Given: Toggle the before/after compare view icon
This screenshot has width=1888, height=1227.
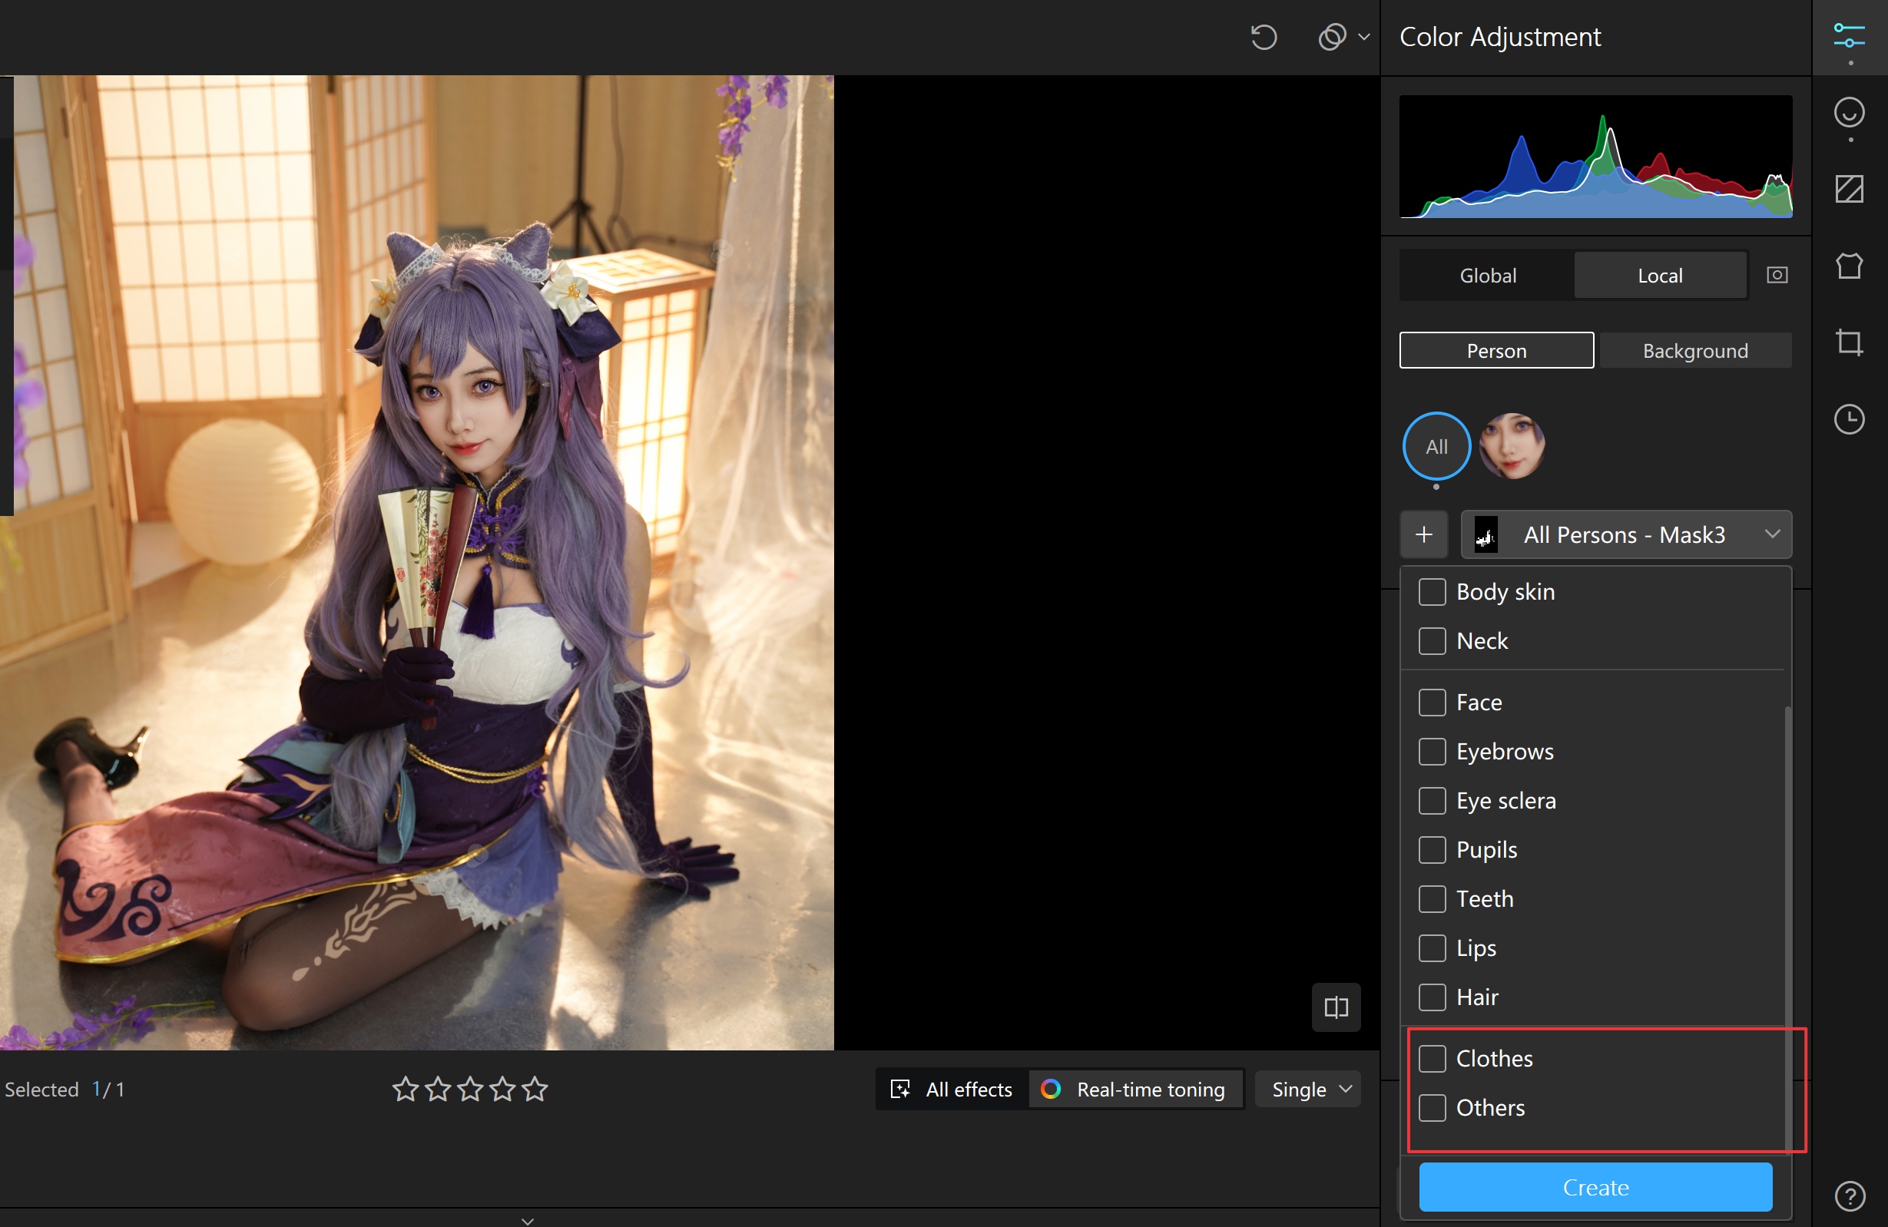Looking at the screenshot, I should point(1336,1007).
